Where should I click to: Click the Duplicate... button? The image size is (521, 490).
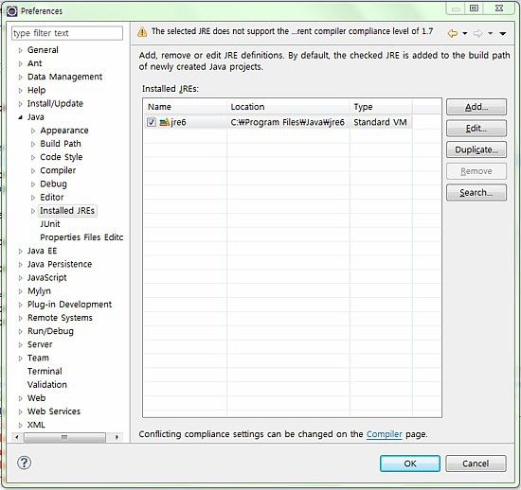pyautogui.click(x=476, y=149)
